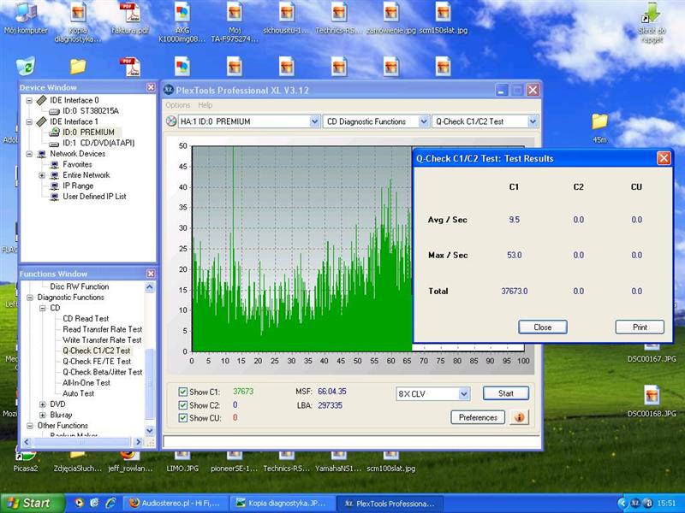The width and height of the screenshot is (685, 513).
Task: Select the scm100slat.jpg desktop file
Action: pyautogui.click(x=391, y=463)
